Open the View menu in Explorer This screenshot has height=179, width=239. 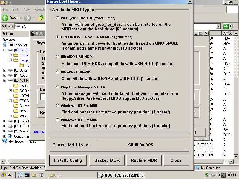tap(26, 10)
